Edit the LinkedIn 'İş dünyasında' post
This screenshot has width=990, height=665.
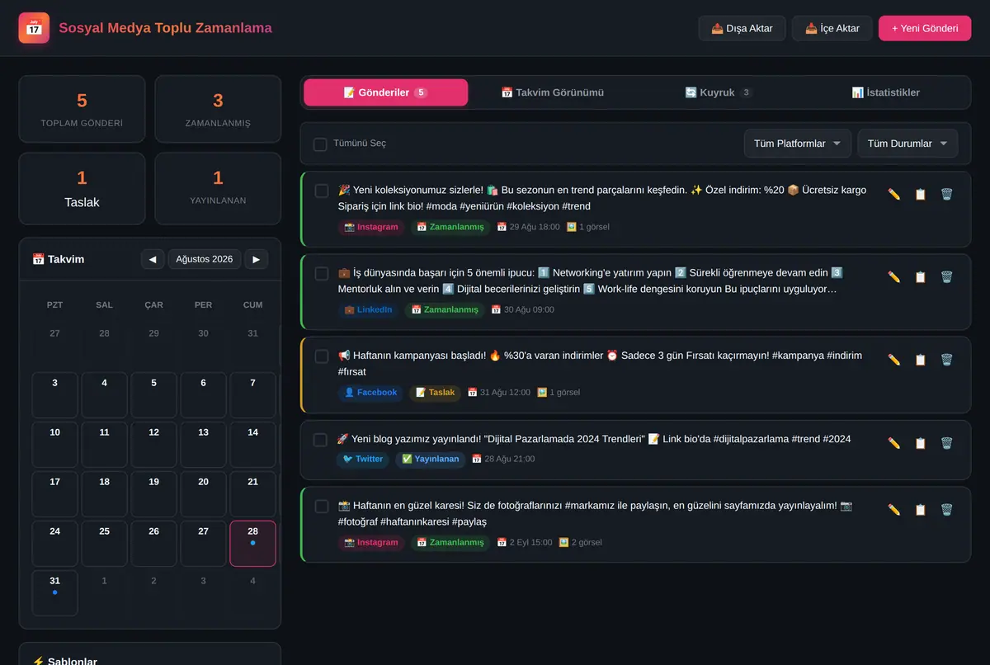pyautogui.click(x=893, y=277)
